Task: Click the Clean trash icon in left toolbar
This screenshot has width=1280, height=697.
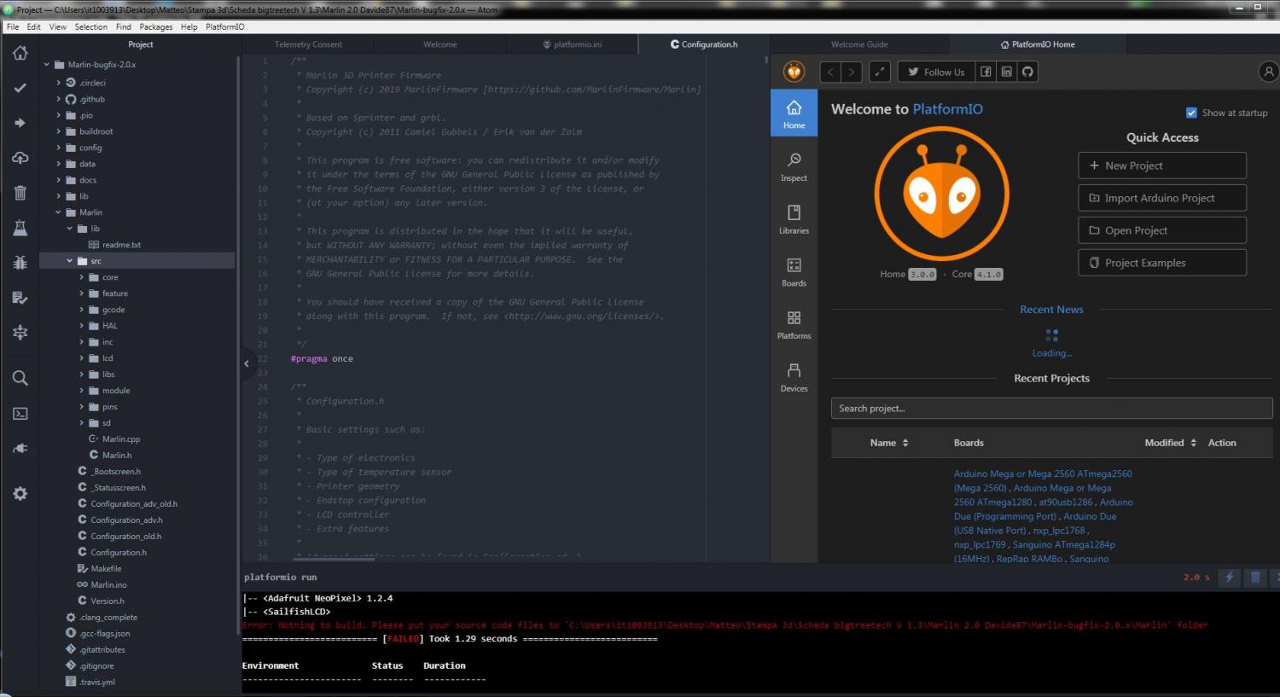Action: pyautogui.click(x=20, y=193)
